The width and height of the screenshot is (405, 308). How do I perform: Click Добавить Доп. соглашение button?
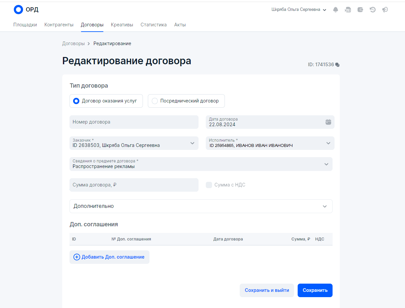[109, 257]
